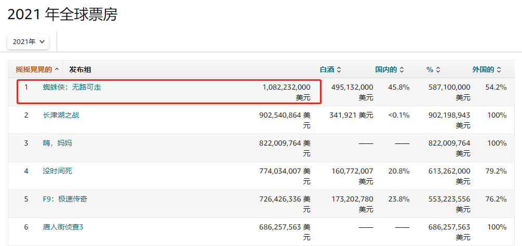Sort by 白酒 column header
The width and height of the screenshot is (522, 246).
[330, 69]
